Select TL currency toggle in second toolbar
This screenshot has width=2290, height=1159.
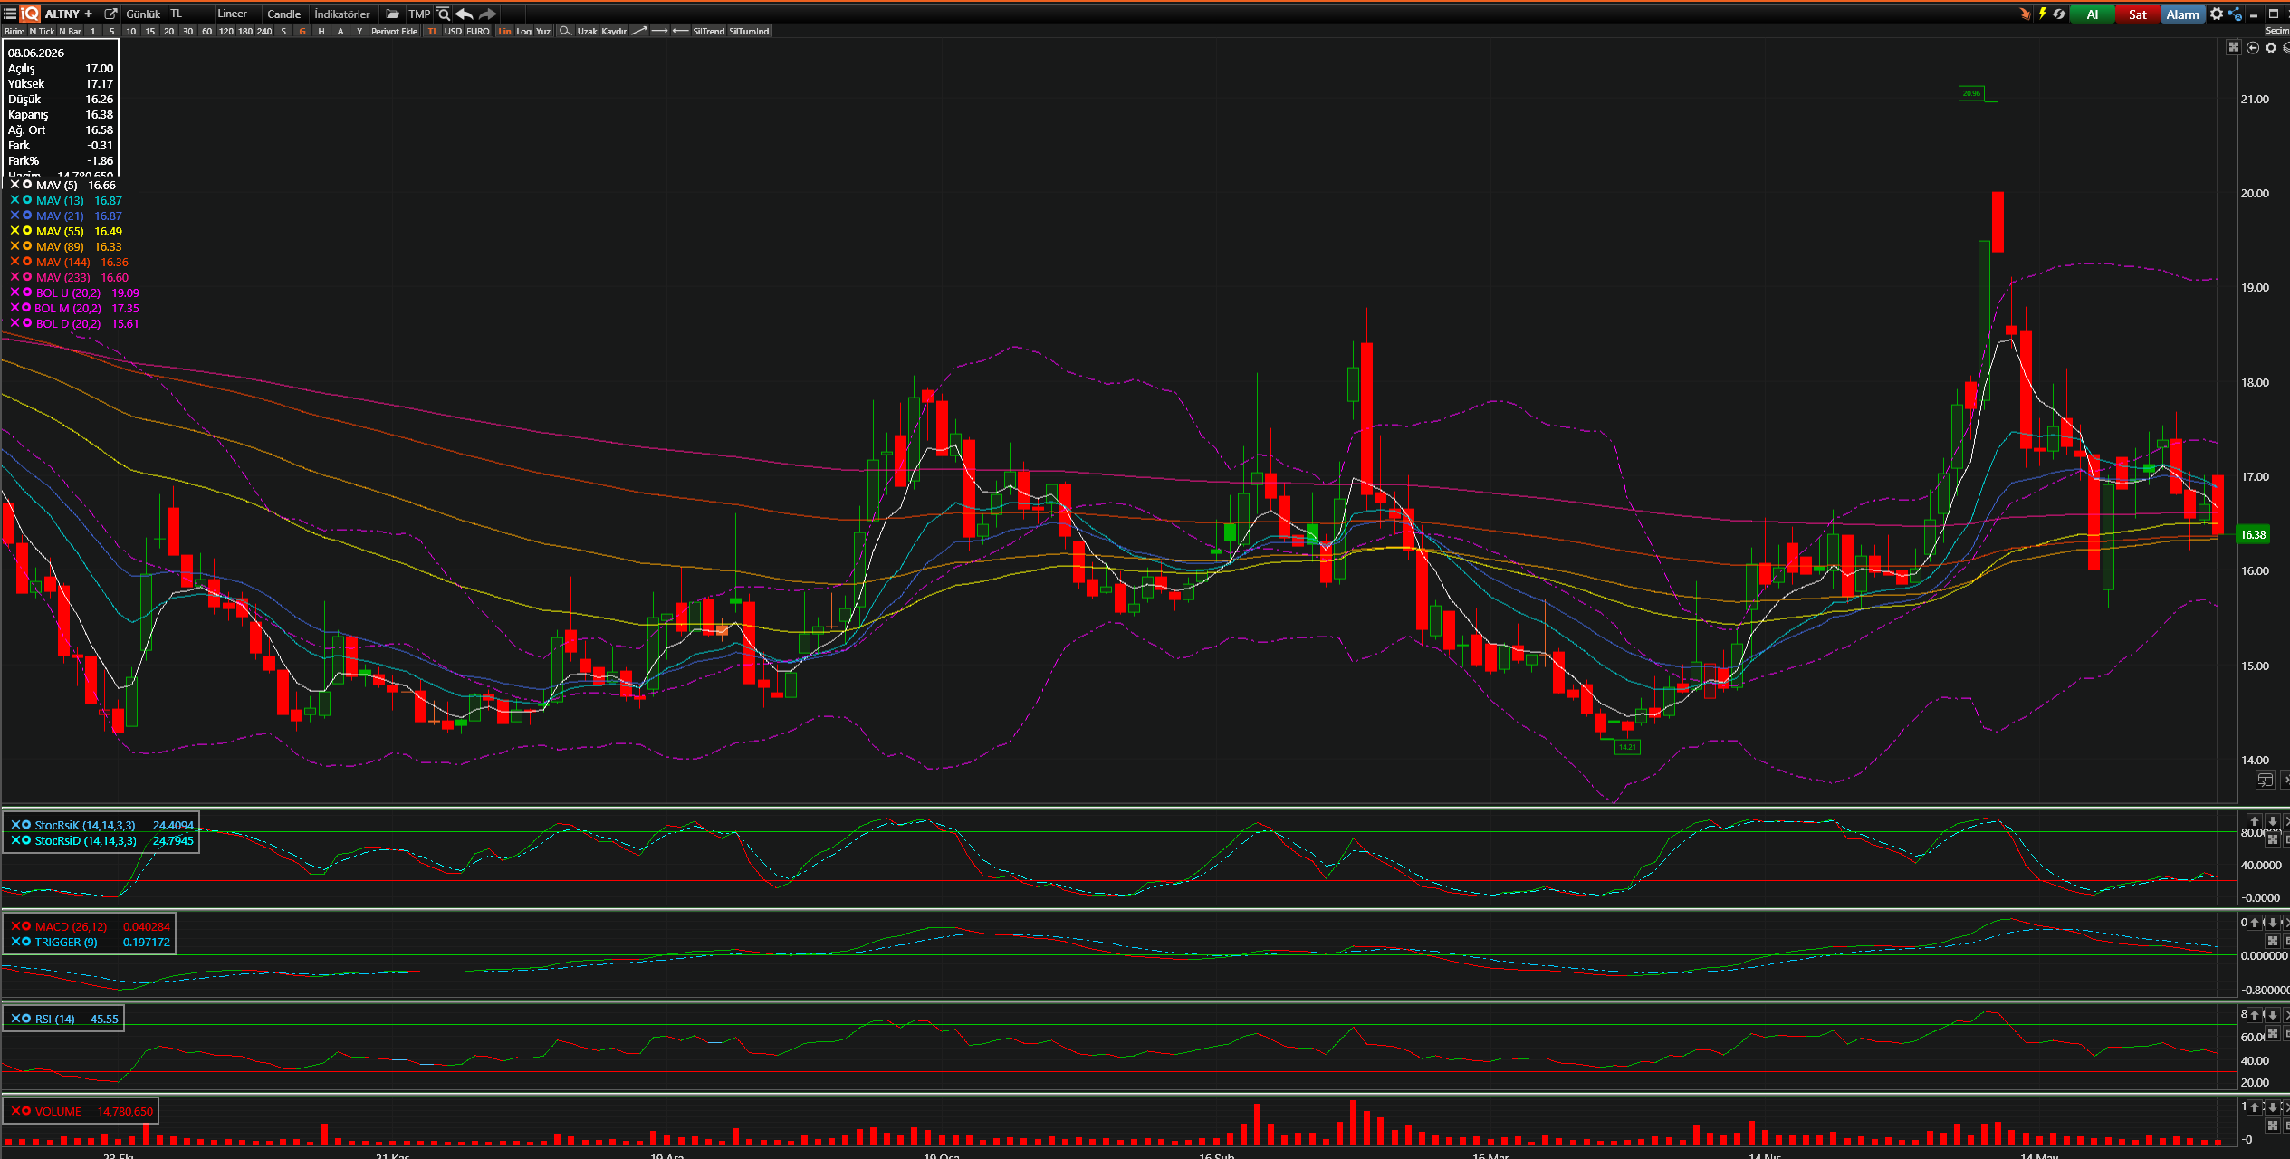point(433,31)
